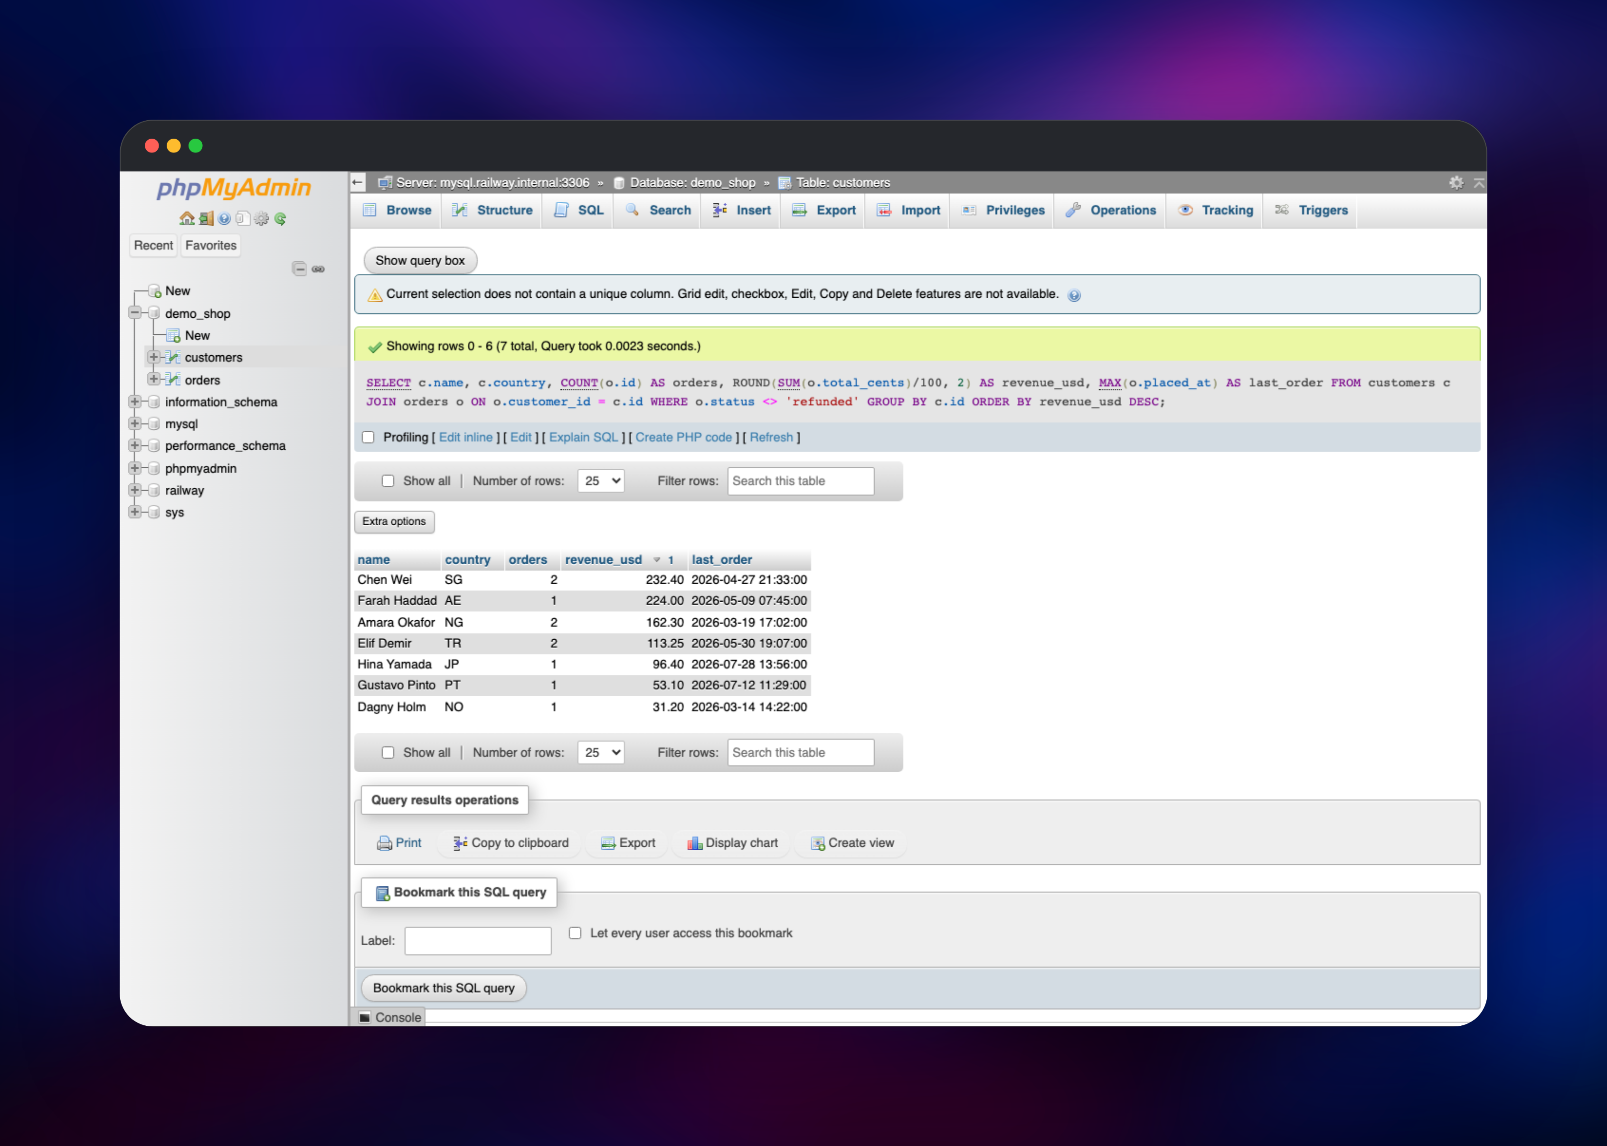The image size is (1607, 1146).
Task: Click the Refresh query link
Action: pyautogui.click(x=771, y=437)
